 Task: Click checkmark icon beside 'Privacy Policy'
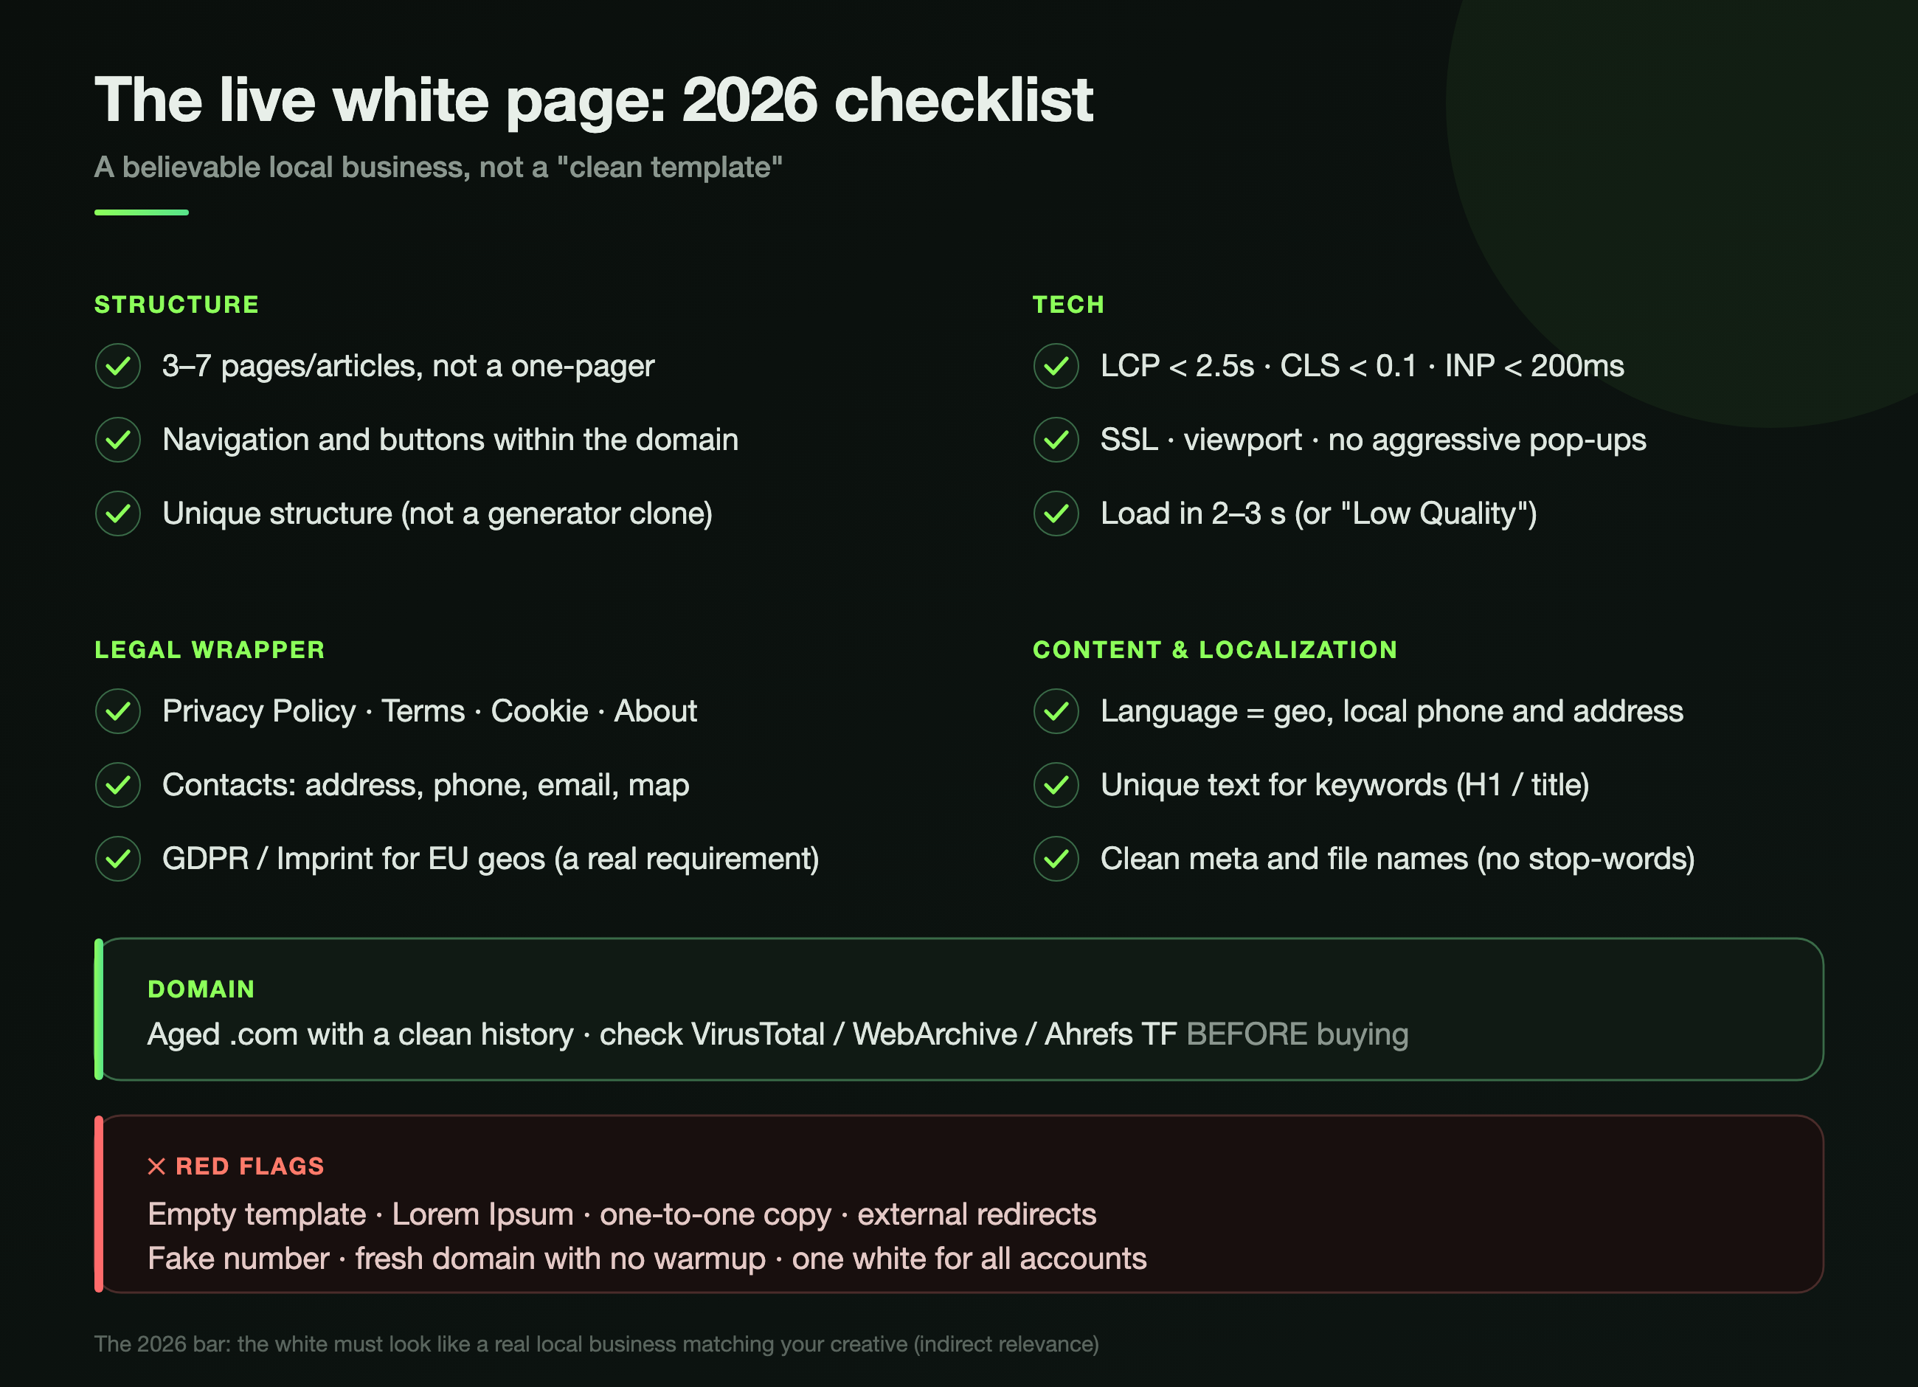[x=117, y=711]
